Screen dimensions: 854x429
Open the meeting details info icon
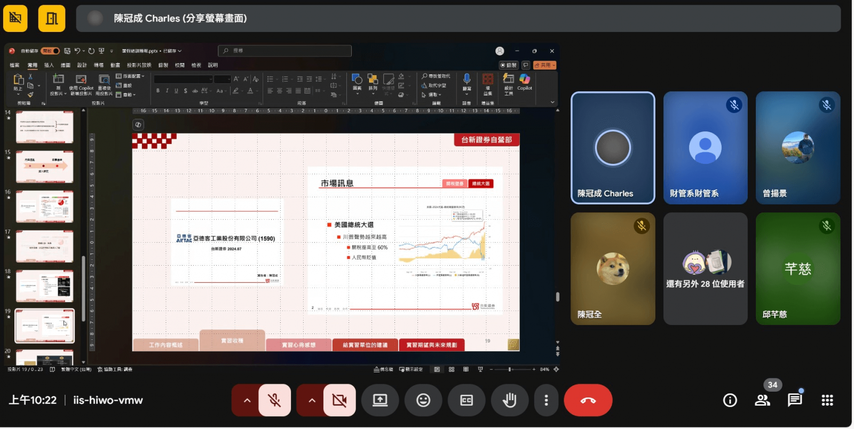point(730,400)
